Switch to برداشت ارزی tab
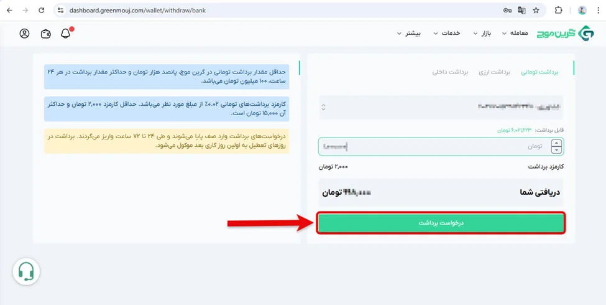Screen dimensions: 606x305 tap(495, 72)
